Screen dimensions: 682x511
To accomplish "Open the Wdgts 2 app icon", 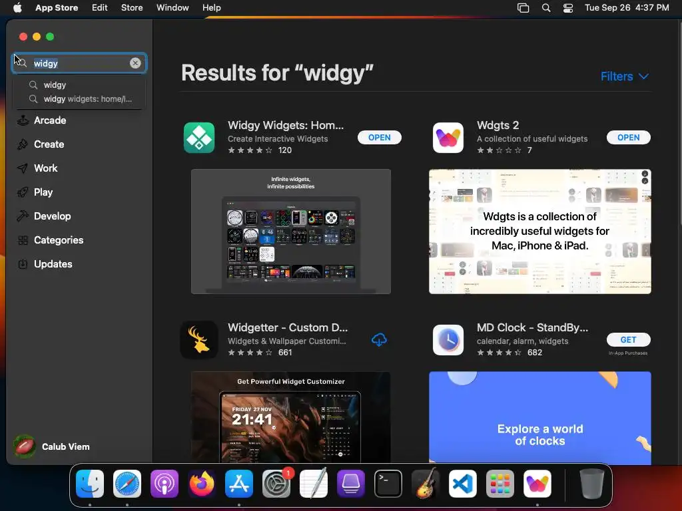I will pyautogui.click(x=448, y=138).
